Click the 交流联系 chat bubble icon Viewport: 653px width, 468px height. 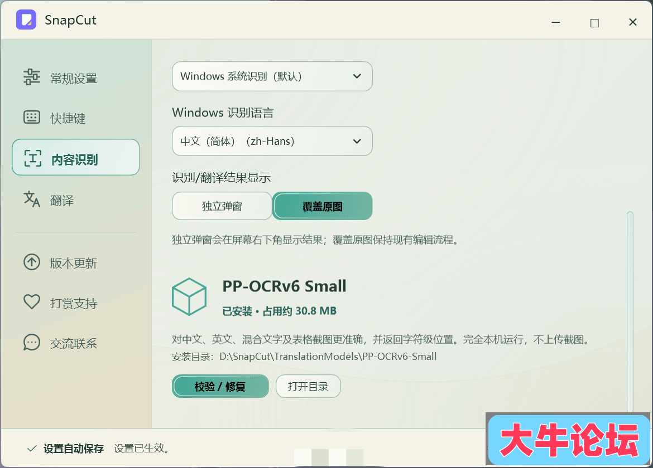[x=32, y=343]
